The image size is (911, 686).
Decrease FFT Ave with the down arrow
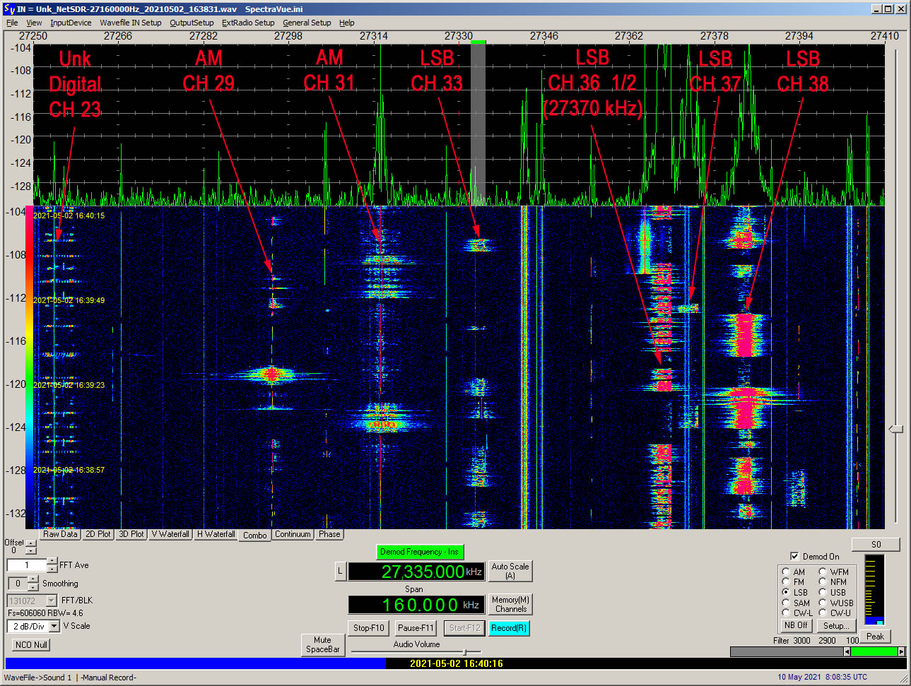tap(52, 569)
